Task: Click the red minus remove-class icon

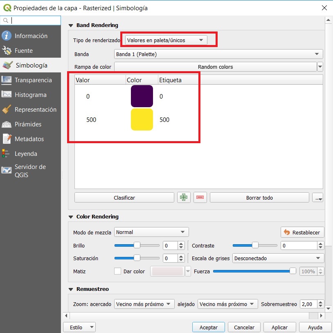Action: (x=200, y=198)
